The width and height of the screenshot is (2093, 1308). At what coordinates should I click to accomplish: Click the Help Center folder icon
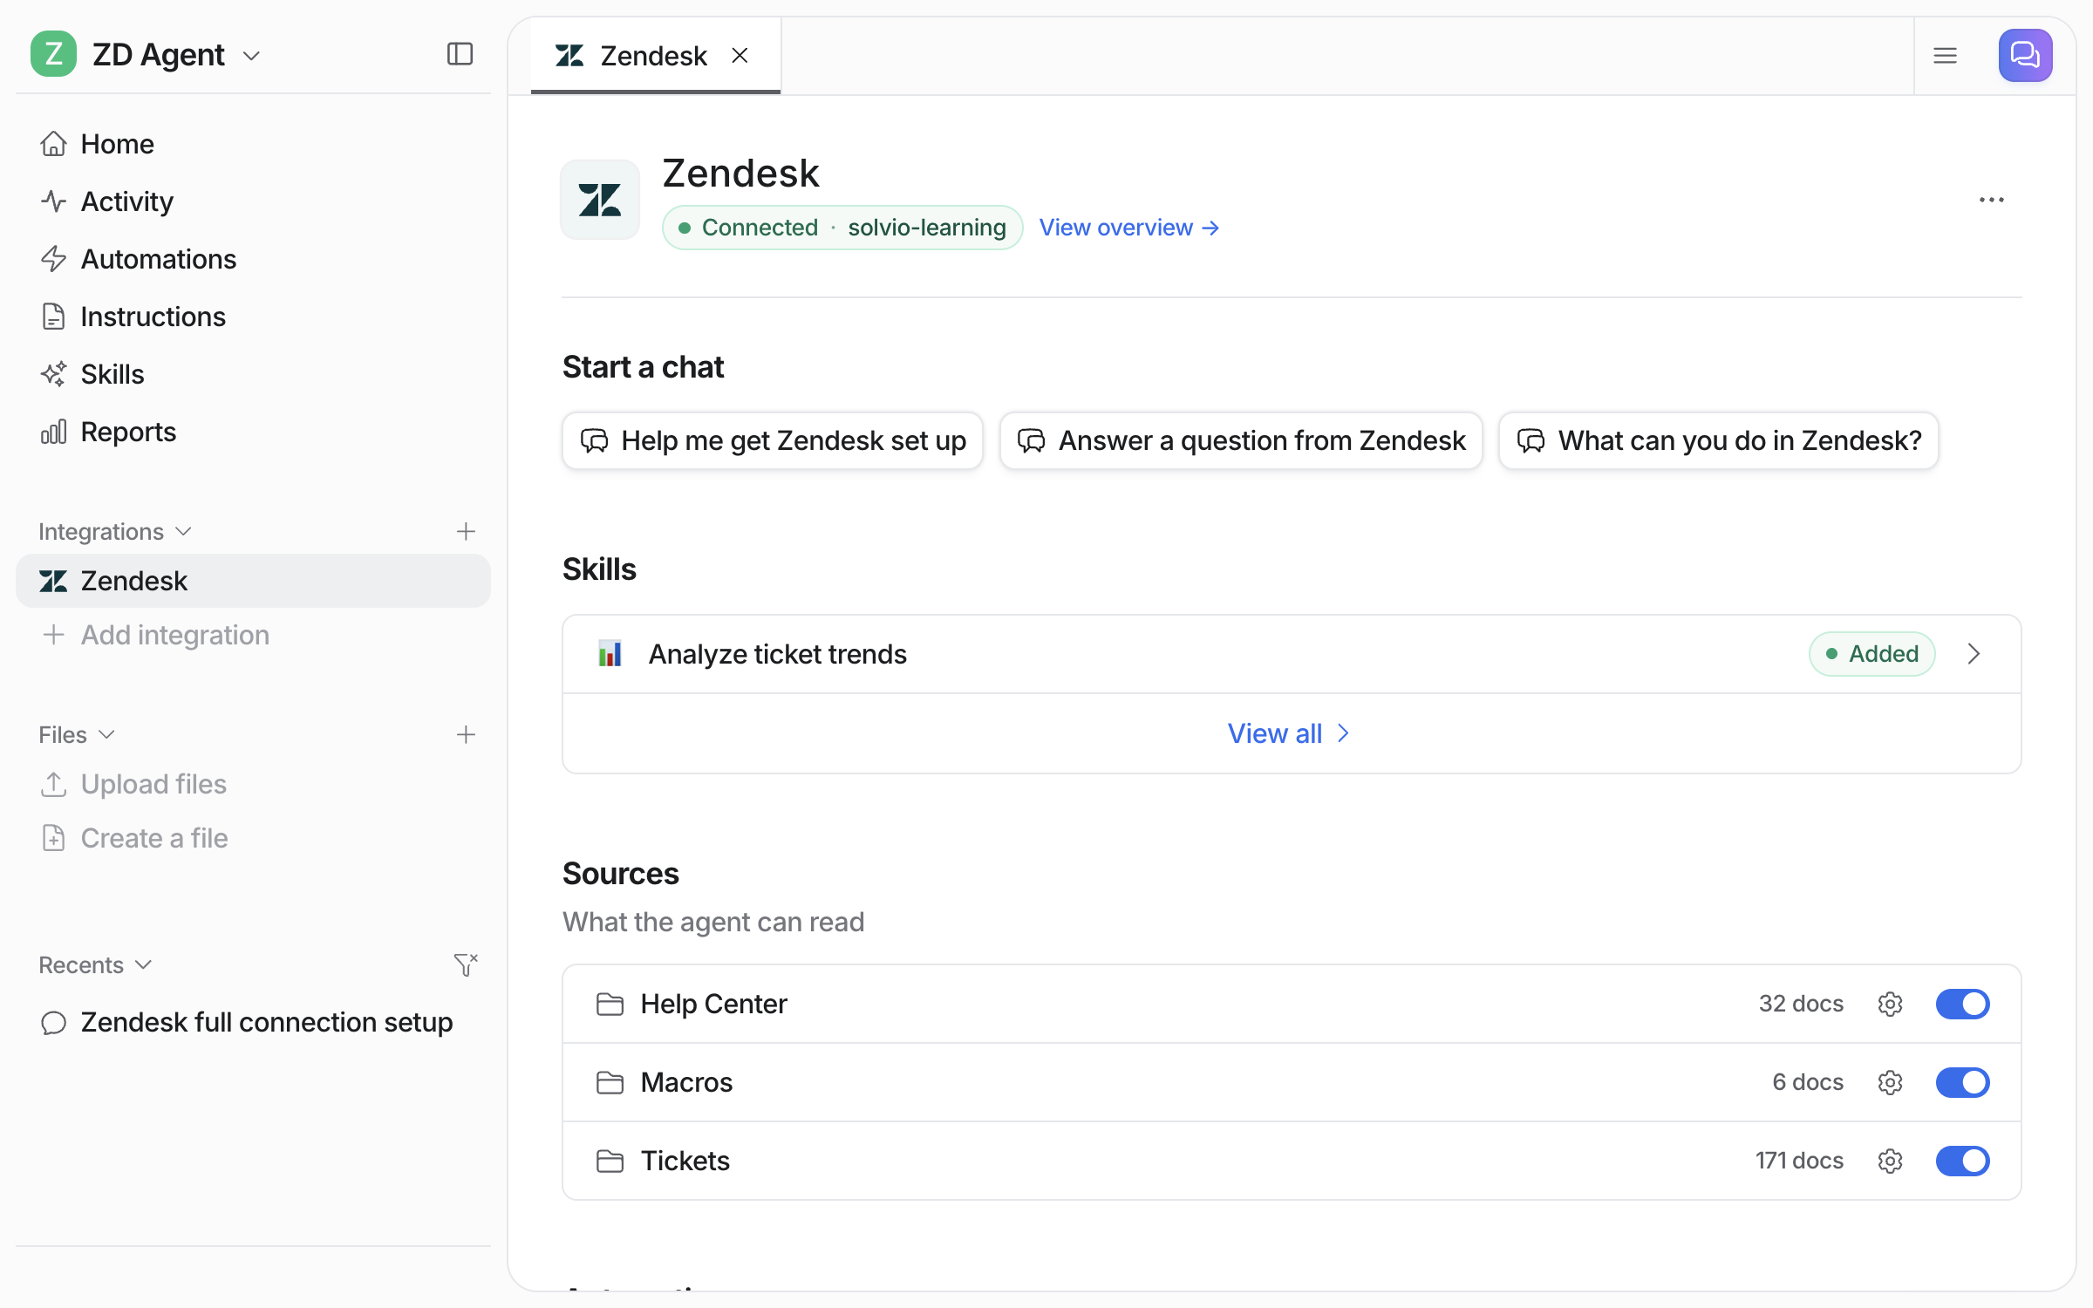[x=610, y=1004]
